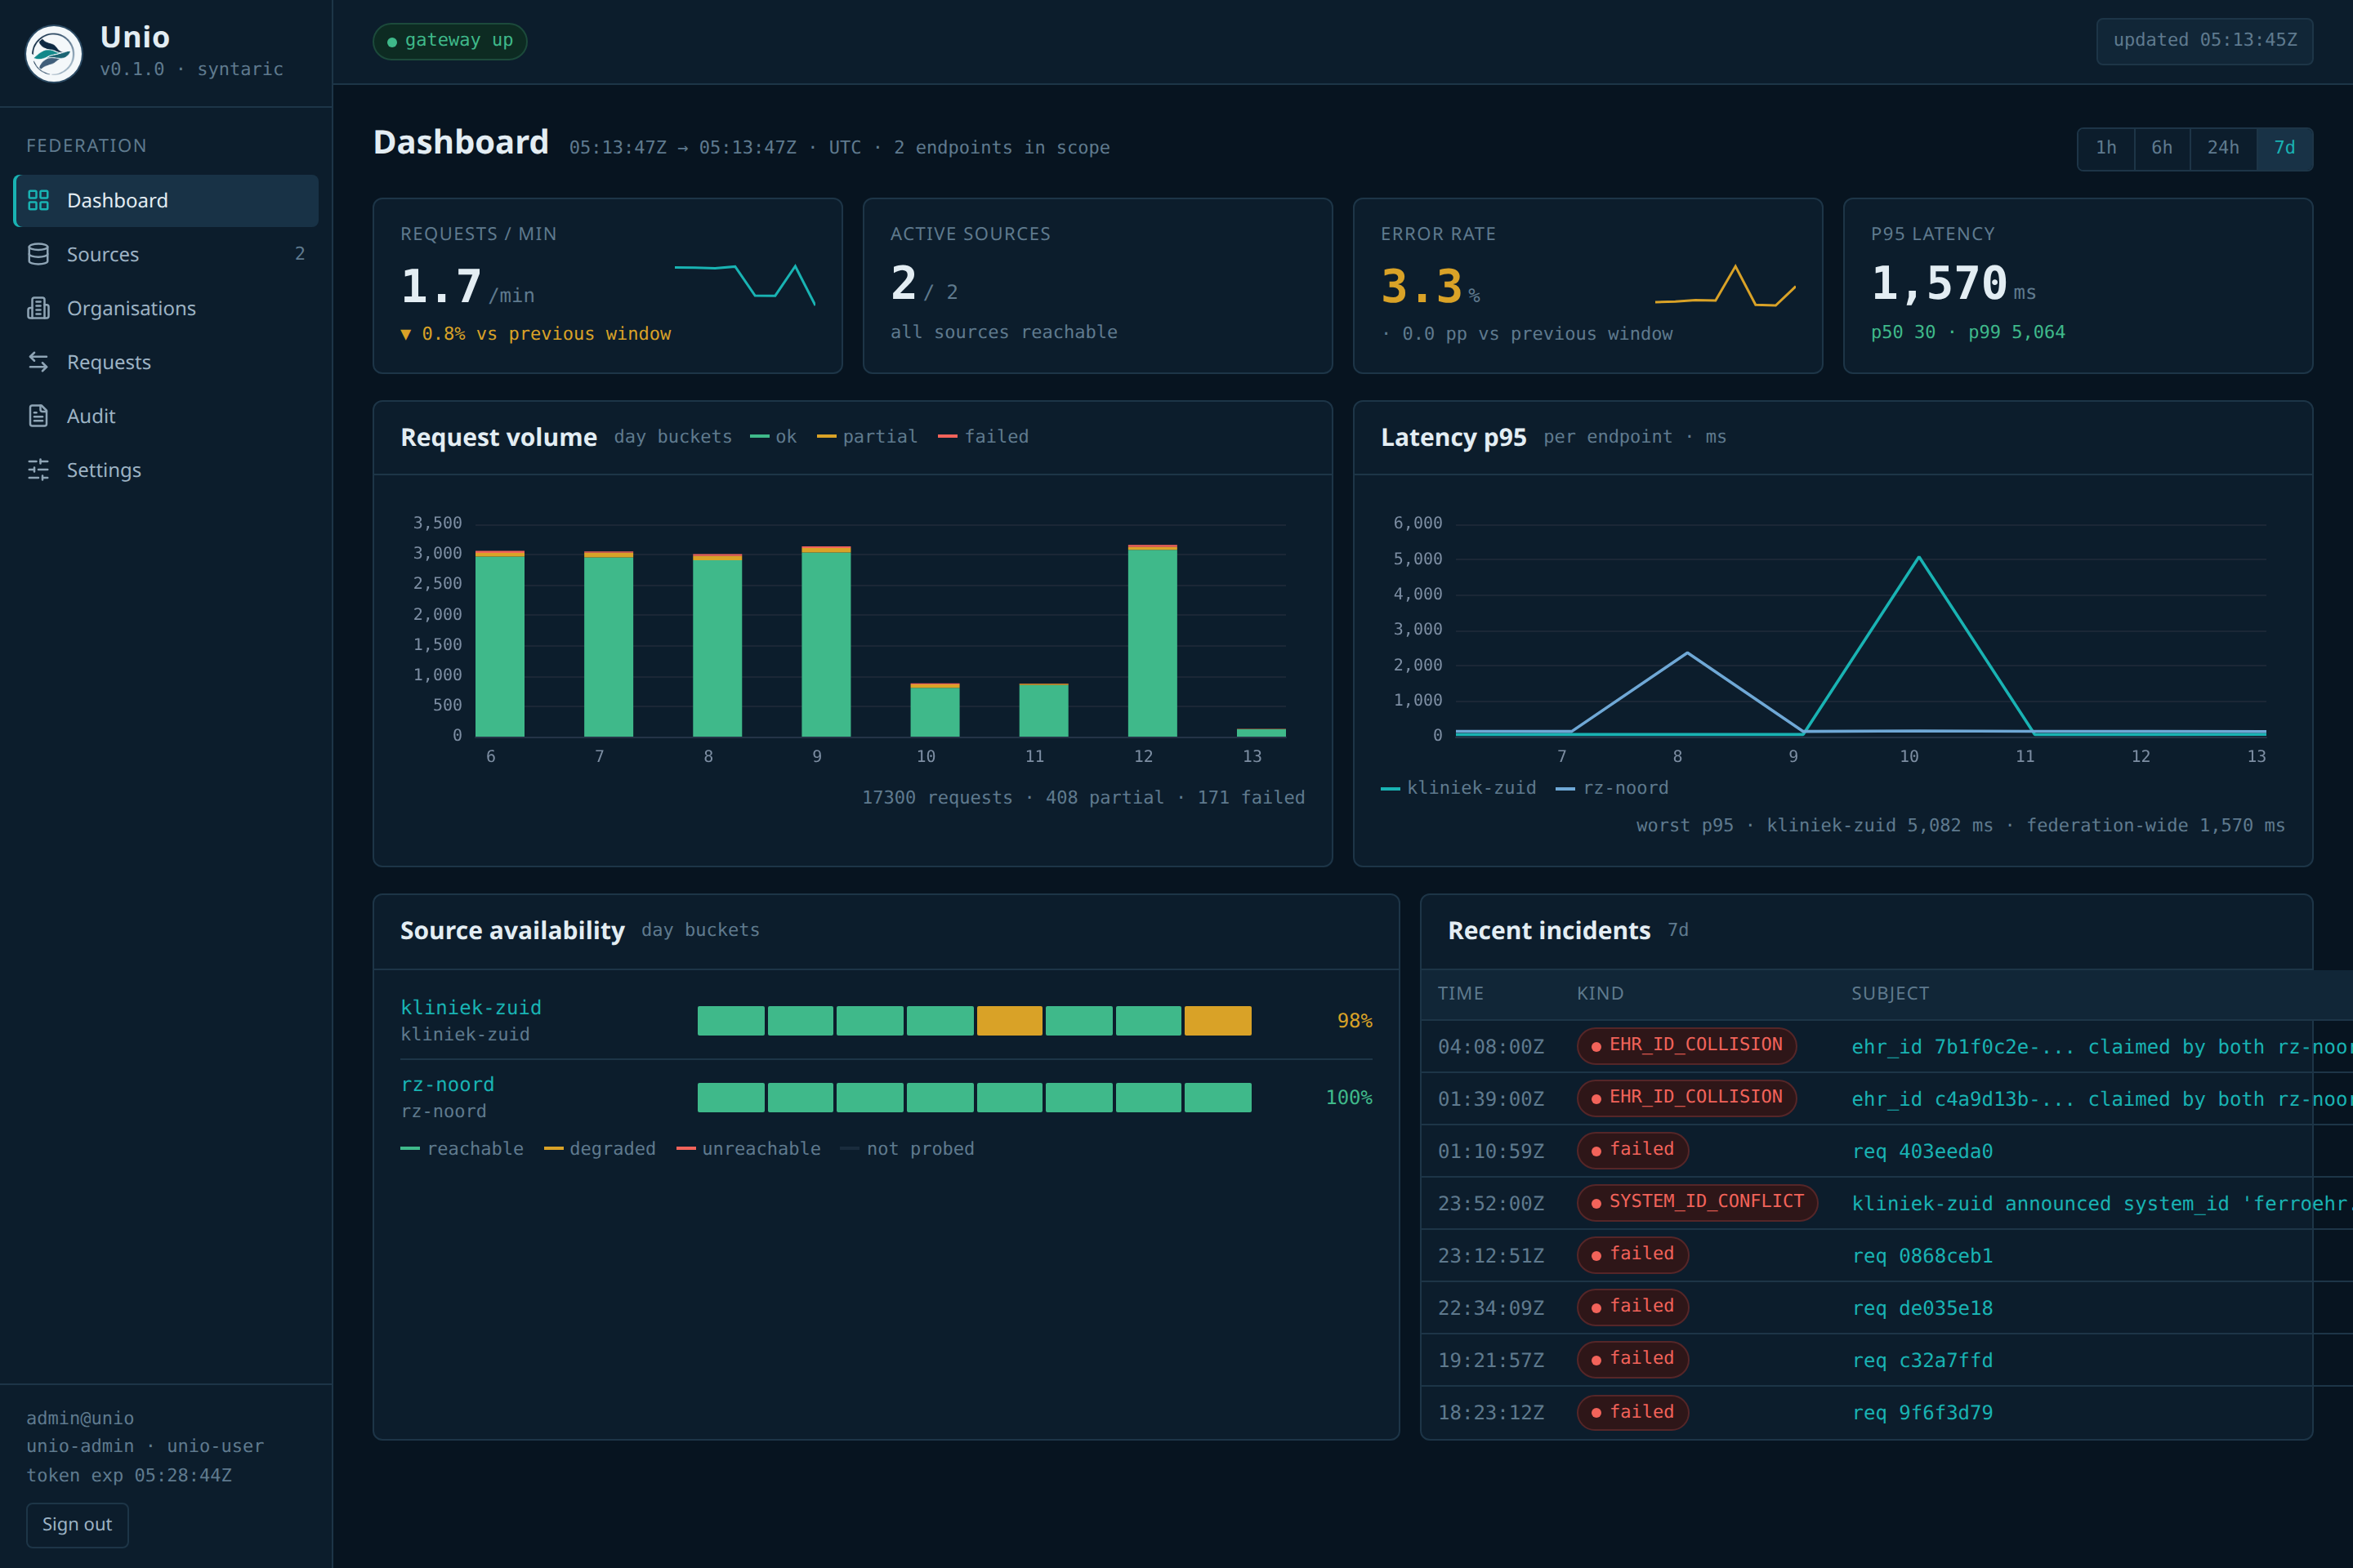Click the gateway up status pill
Viewport: 2353px width, 1568px height.
(450, 41)
